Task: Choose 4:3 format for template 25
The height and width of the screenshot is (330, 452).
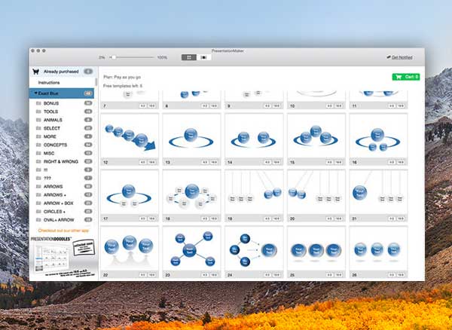Action: [329, 275]
